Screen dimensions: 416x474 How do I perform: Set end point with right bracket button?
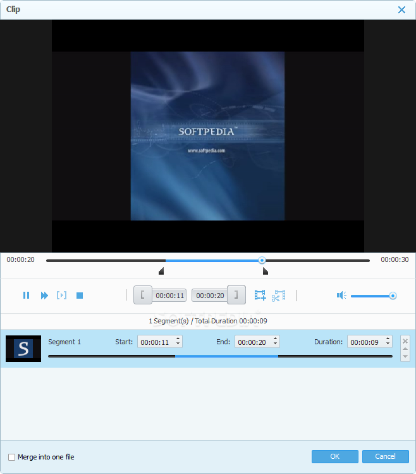[x=236, y=295]
